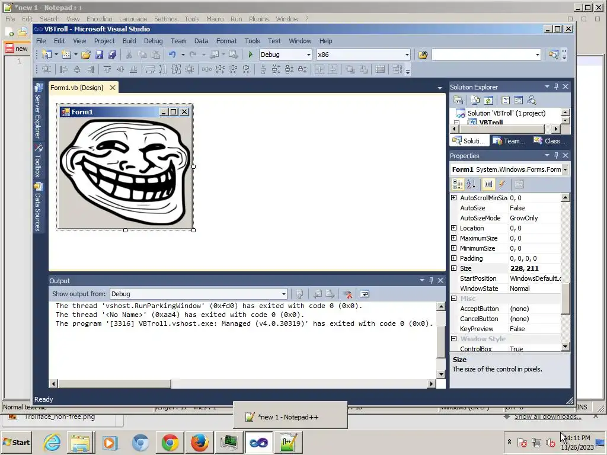Toggle Alphabetical sort in Properties
The height and width of the screenshot is (455, 607).
[x=471, y=185]
